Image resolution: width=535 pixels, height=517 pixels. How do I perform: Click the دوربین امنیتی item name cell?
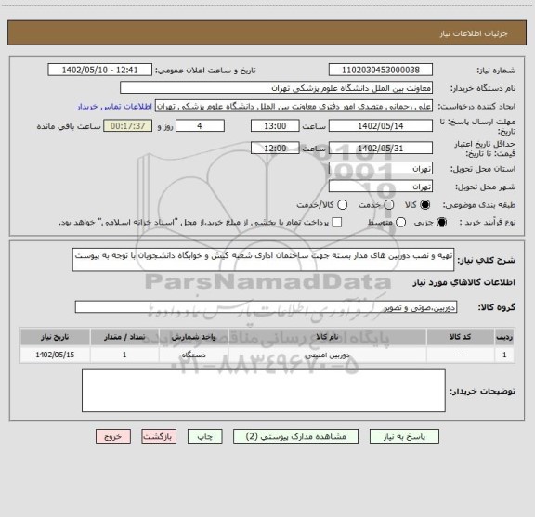click(x=327, y=355)
